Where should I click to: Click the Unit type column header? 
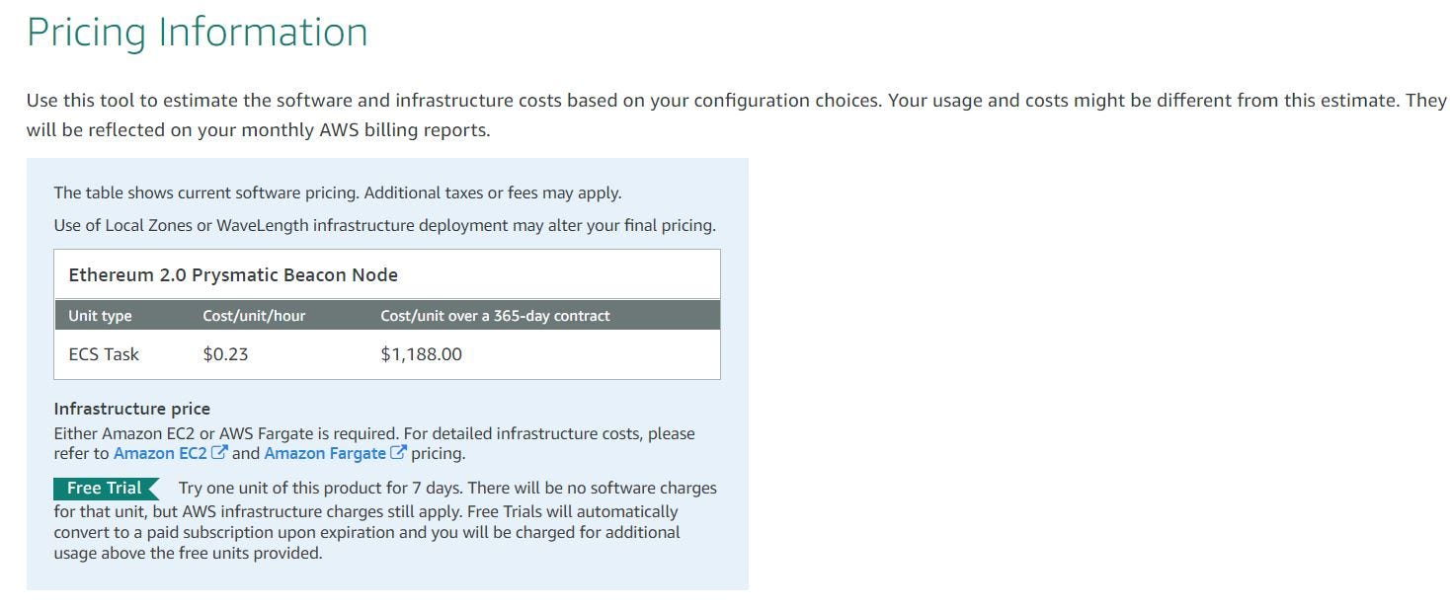(x=100, y=316)
